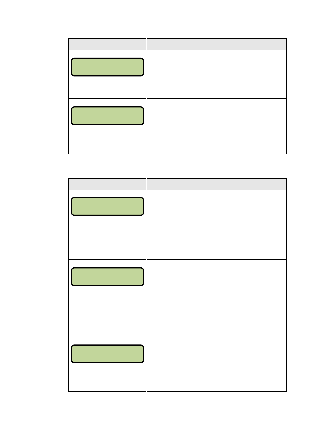
Task: Click the first green display box in upper table
Action: point(107,67)
